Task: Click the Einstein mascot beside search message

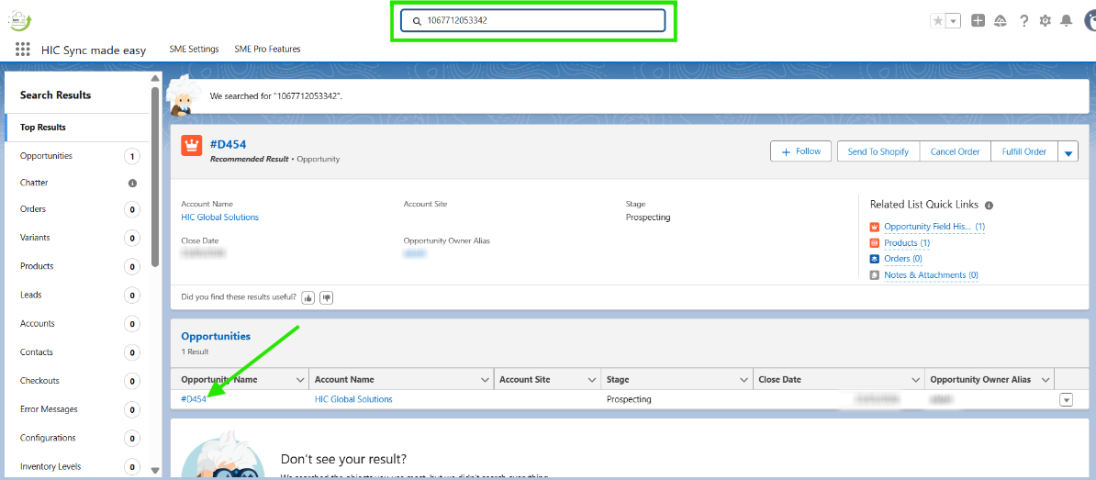Action: click(184, 95)
